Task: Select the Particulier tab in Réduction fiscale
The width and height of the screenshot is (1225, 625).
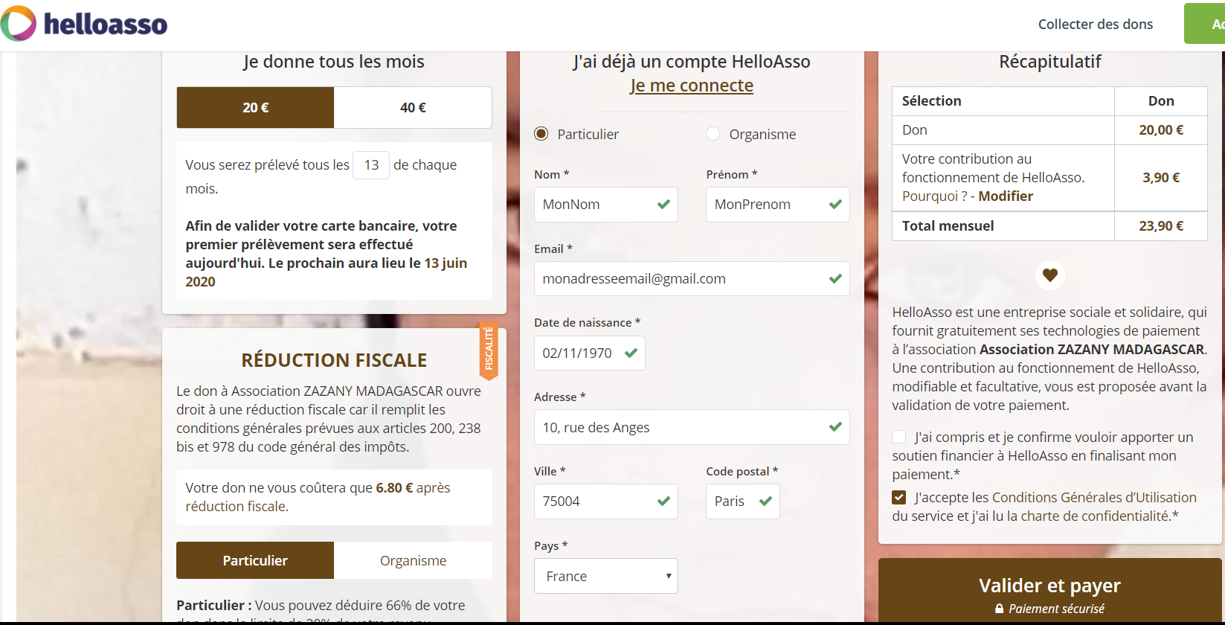Action: coord(255,560)
